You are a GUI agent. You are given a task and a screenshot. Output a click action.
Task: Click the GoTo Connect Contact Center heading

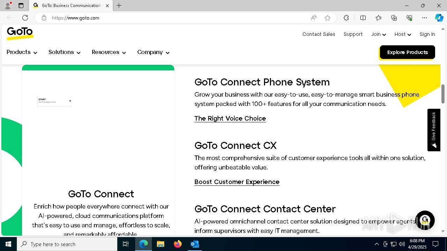[265, 209]
